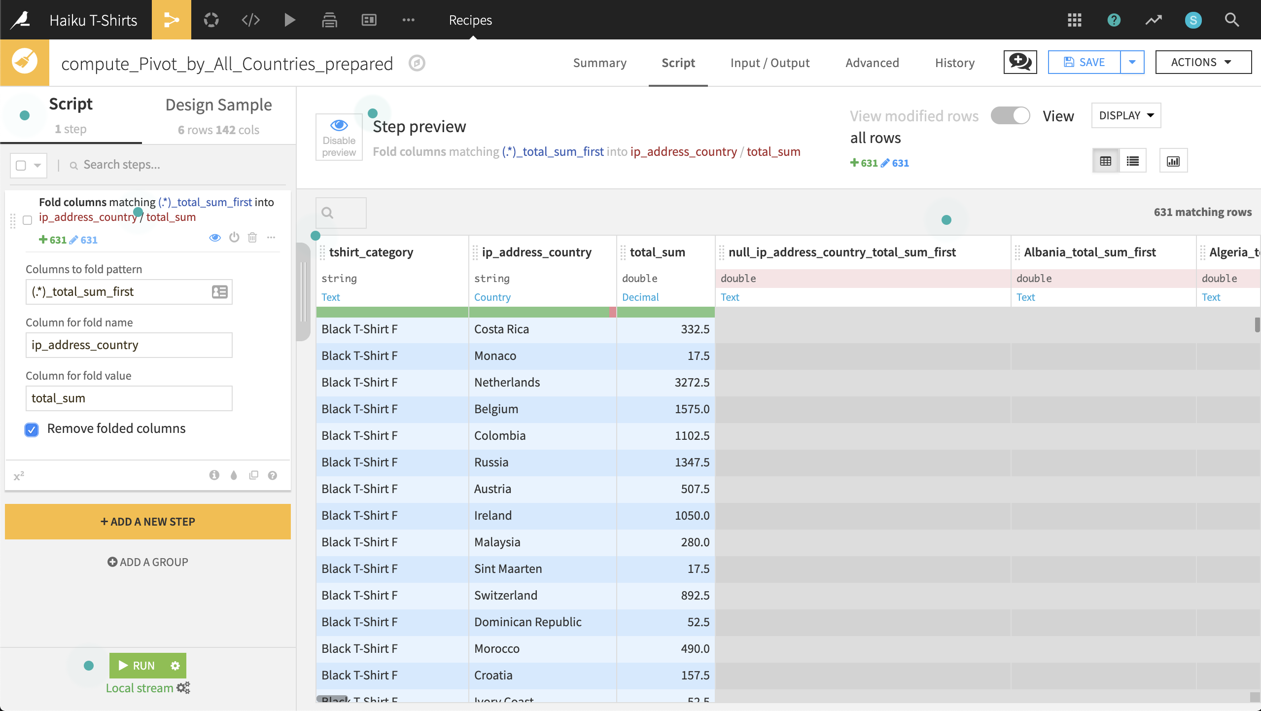Click ADD A NEW STEP button
This screenshot has height=711, width=1261.
point(148,522)
